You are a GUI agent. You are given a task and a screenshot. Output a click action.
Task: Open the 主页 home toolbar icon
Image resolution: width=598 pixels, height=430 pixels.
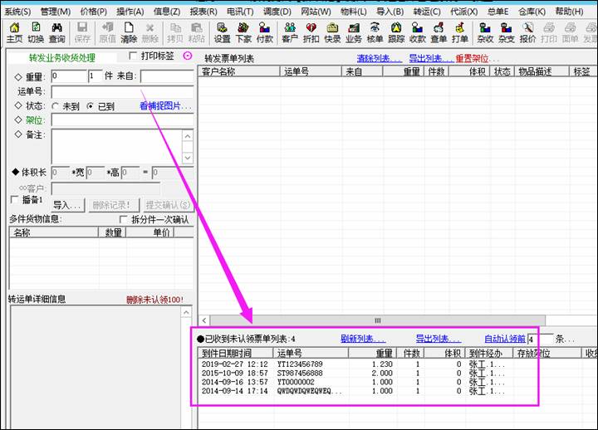tap(14, 32)
